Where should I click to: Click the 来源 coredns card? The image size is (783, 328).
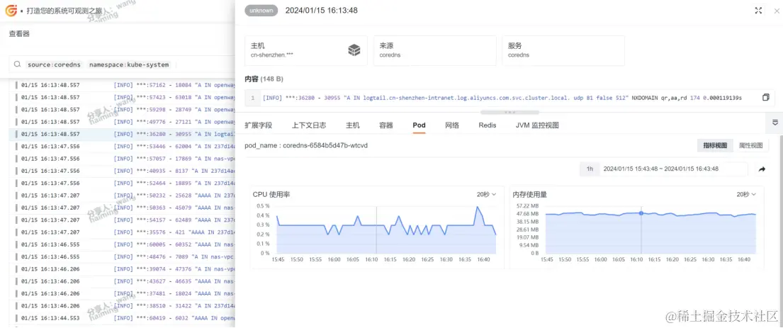coord(435,50)
